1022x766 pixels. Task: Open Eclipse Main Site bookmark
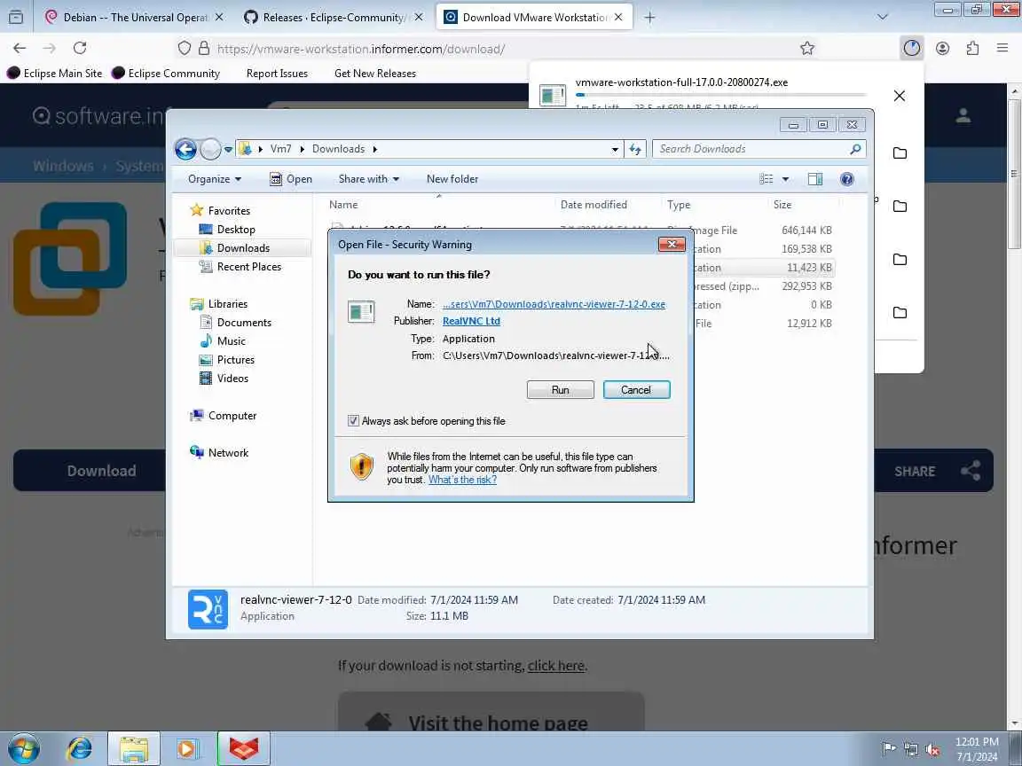[55, 73]
